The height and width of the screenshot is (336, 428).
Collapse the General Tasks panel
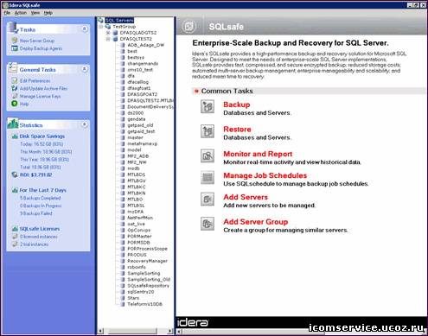(85, 69)
